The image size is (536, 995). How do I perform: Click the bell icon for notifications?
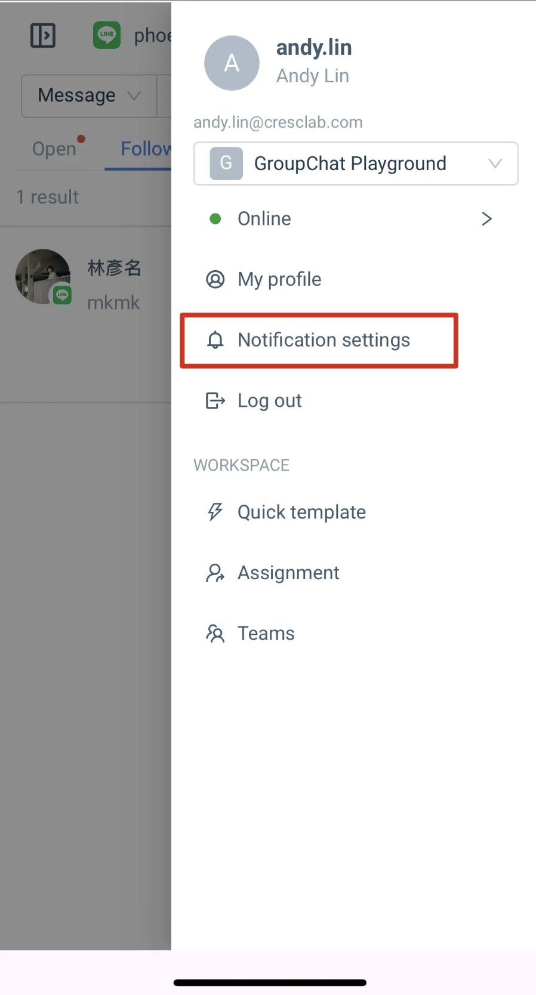215,340
